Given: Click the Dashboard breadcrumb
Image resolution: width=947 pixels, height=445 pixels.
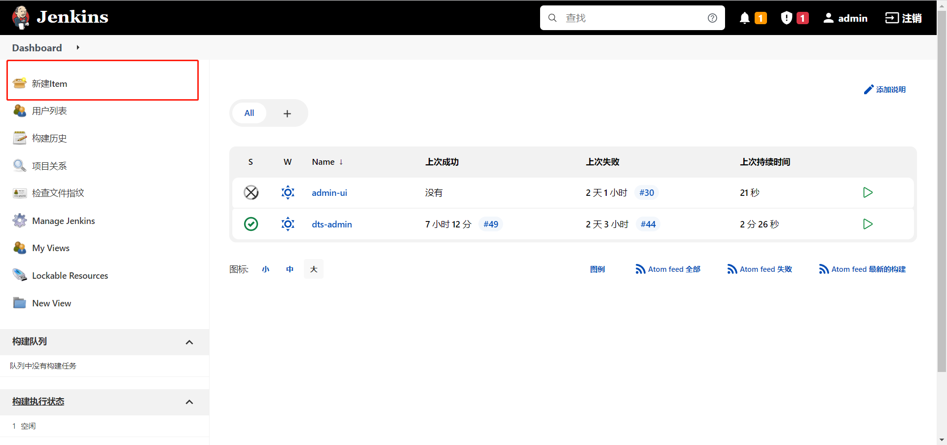Looking at the screenshot, I should coord(37,48).
